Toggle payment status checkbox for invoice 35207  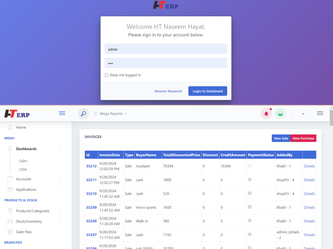[250, 234]
